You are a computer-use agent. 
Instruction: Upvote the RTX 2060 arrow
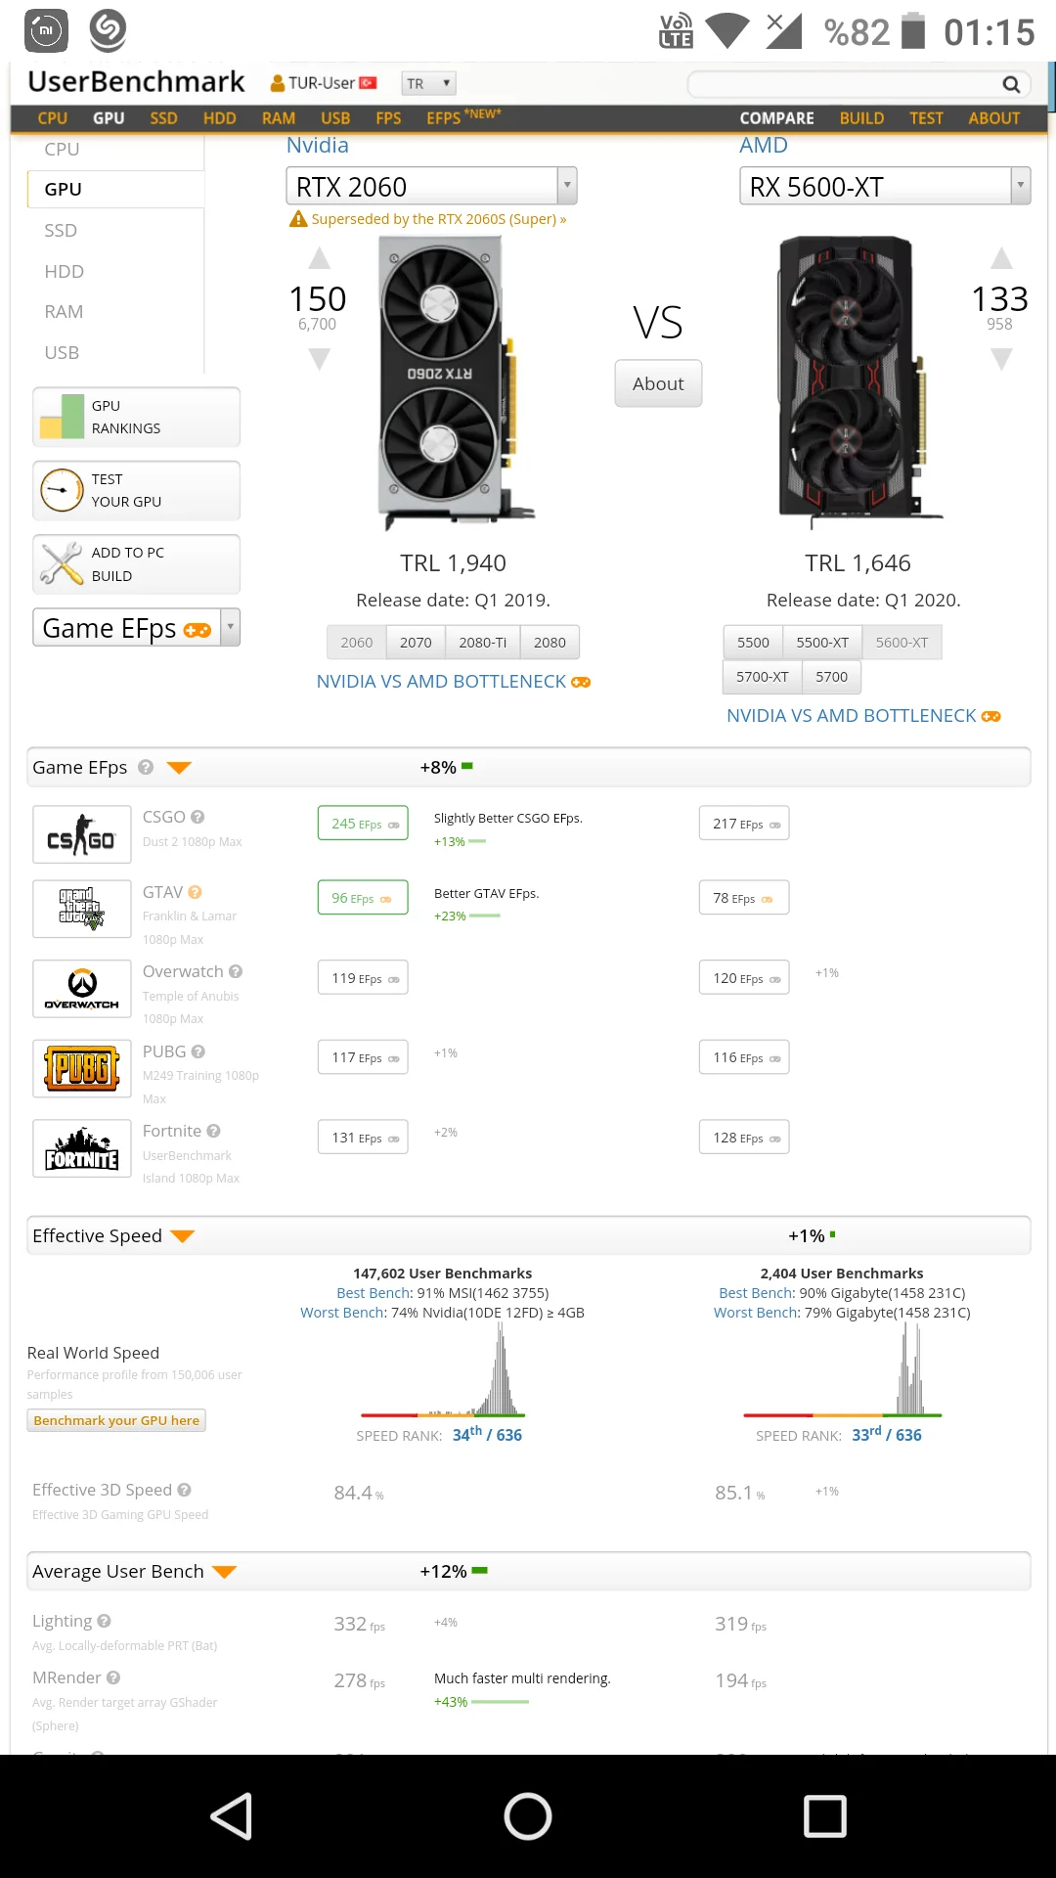point(319,258)
